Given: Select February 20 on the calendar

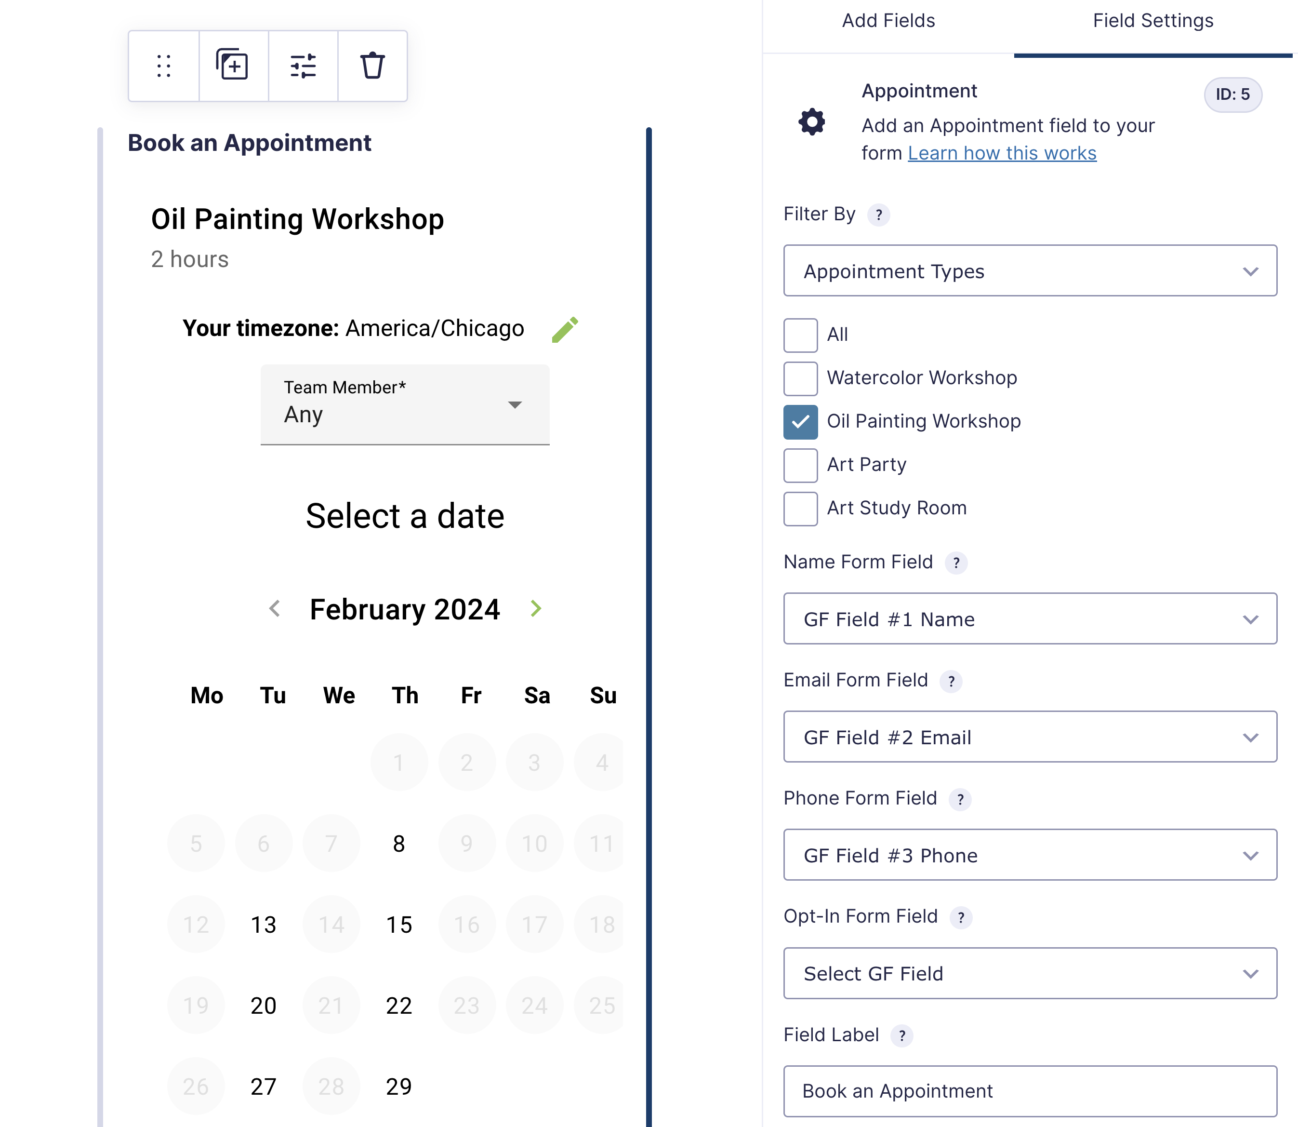Looking at the screenshot, I should (x=264, y=1006).
